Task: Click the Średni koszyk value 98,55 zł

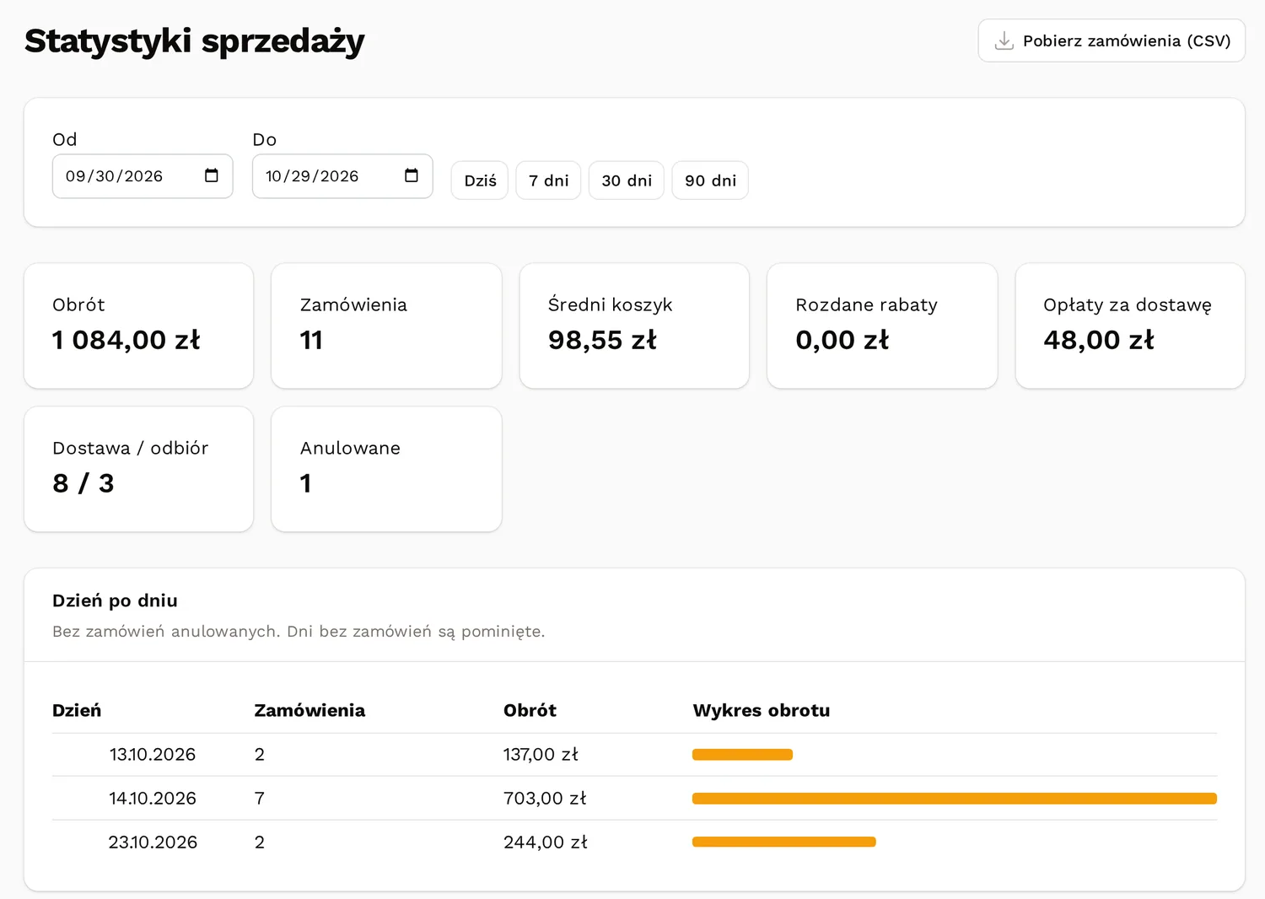Action: 602,340
